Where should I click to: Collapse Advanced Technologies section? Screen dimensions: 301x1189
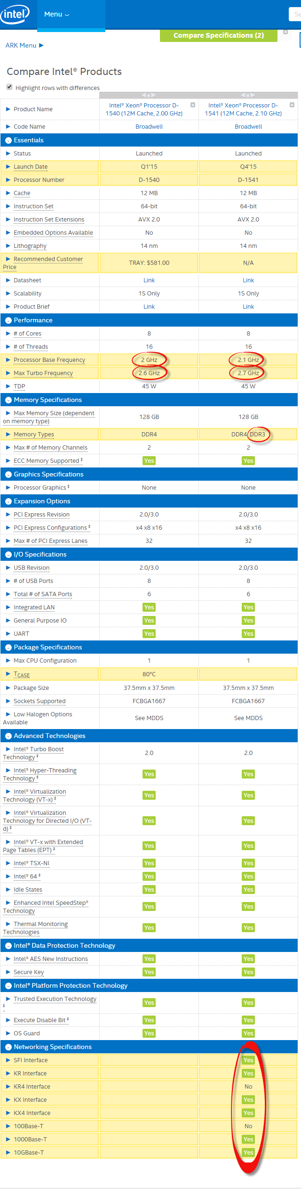[x=8, y=736]
